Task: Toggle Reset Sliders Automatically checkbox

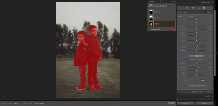Action: (186, 86)
